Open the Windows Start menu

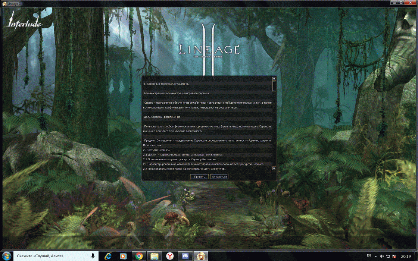(7, 256)
